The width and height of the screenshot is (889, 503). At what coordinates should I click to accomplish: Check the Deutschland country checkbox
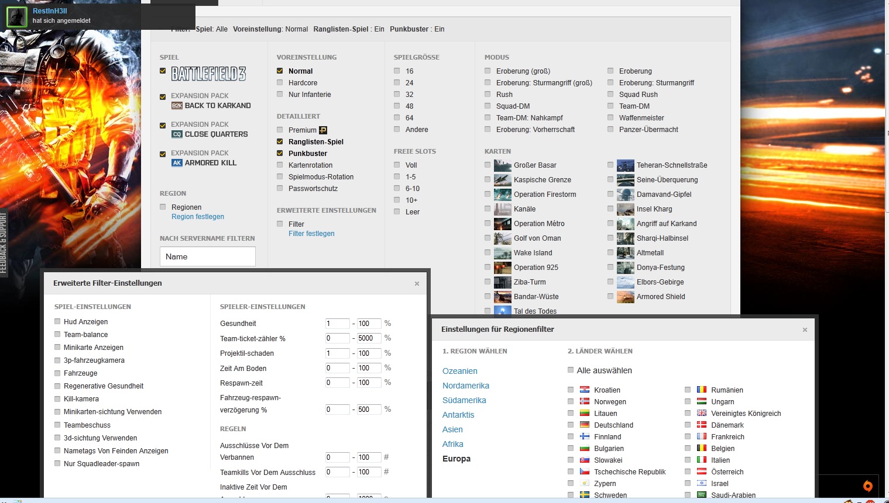(571, 425)
